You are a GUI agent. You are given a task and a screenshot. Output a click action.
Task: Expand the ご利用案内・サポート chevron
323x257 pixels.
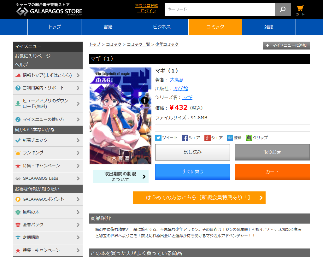click(78, 88)
